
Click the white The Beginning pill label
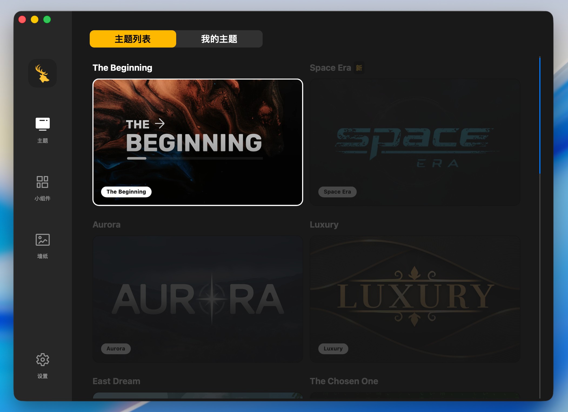click(126, 192)
